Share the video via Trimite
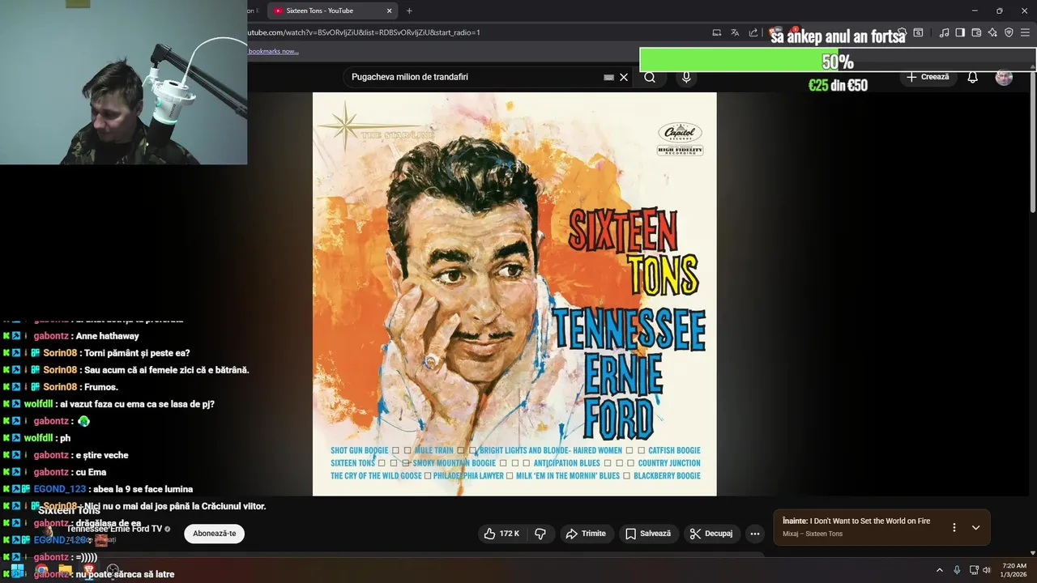 (x=586, y=534)
